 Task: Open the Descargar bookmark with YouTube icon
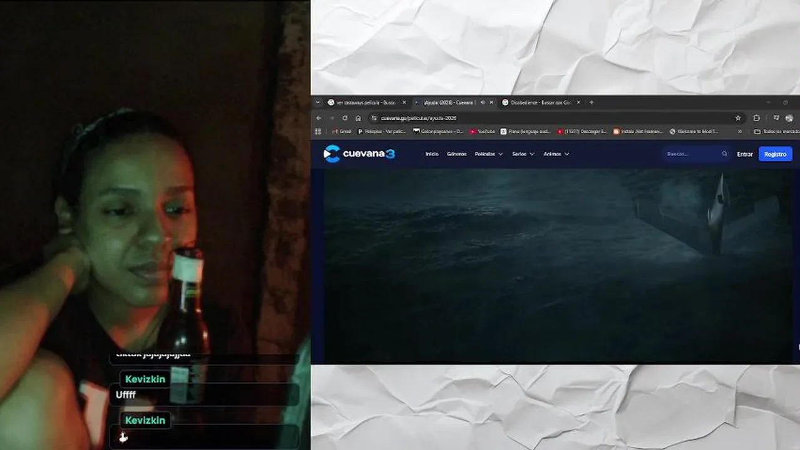(582, 132)
